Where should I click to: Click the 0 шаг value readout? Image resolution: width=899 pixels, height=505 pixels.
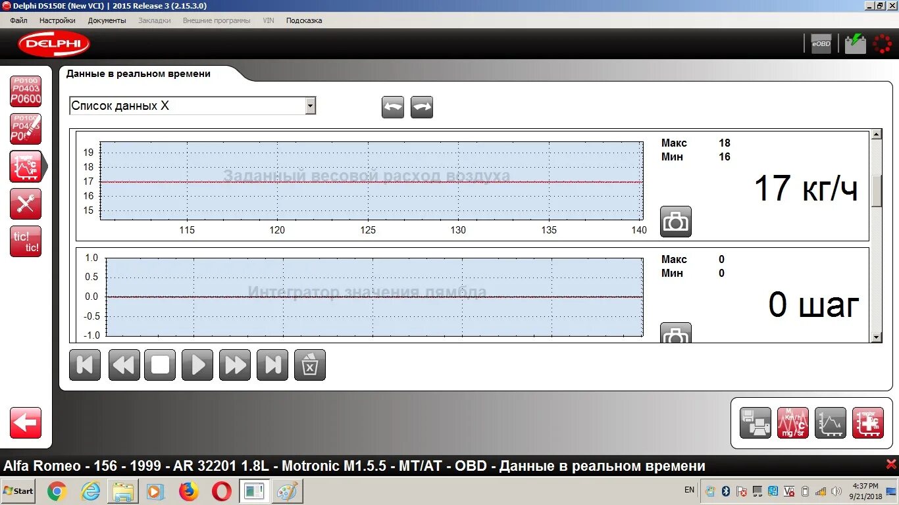814,305
